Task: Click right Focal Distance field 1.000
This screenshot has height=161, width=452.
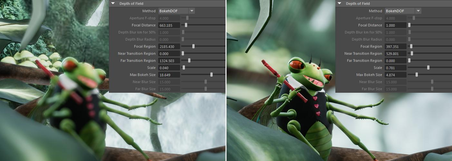Action: 395,25
